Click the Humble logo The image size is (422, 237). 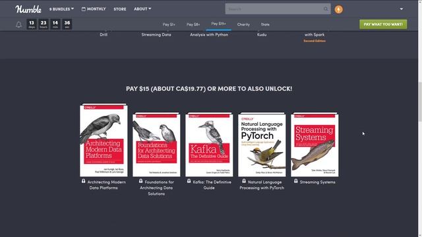(28, 9)
